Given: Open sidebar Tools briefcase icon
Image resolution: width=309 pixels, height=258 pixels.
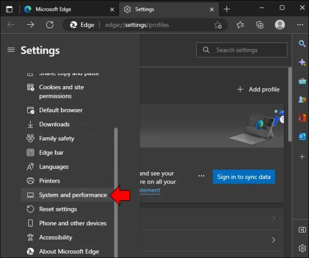Looking at the screenshot, I should pos(302,81).
